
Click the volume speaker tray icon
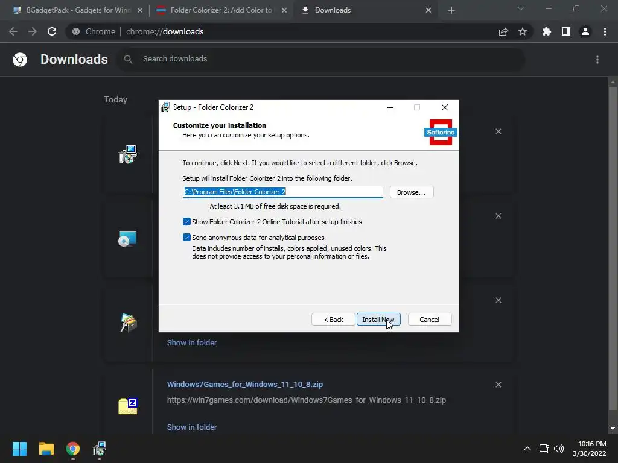(559, 449)
